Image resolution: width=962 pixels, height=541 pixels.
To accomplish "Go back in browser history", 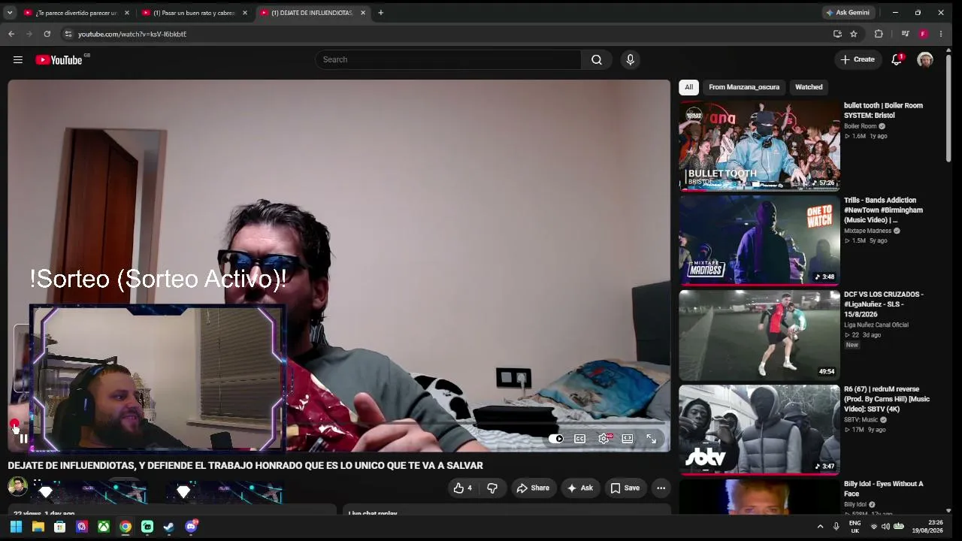I will pos(11,34).
